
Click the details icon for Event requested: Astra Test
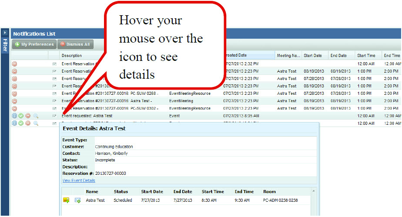tap(54, 116)
